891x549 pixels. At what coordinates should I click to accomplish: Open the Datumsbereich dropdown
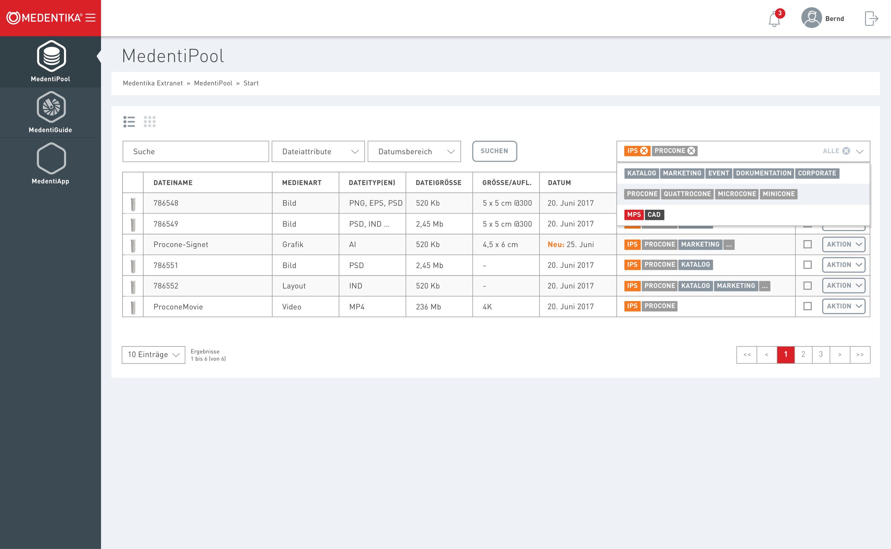coord(414,151)
